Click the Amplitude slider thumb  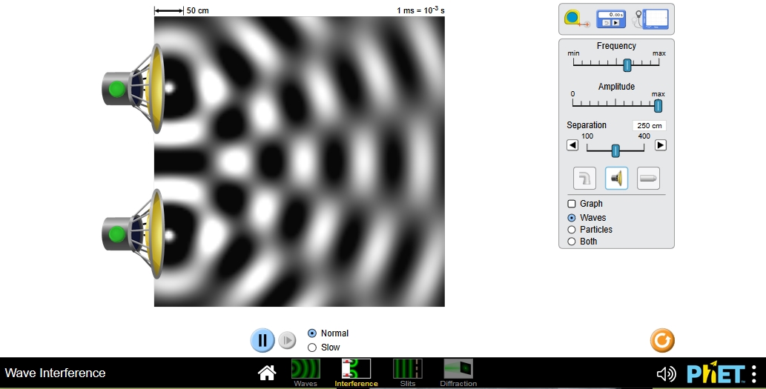tap(658, 105)
